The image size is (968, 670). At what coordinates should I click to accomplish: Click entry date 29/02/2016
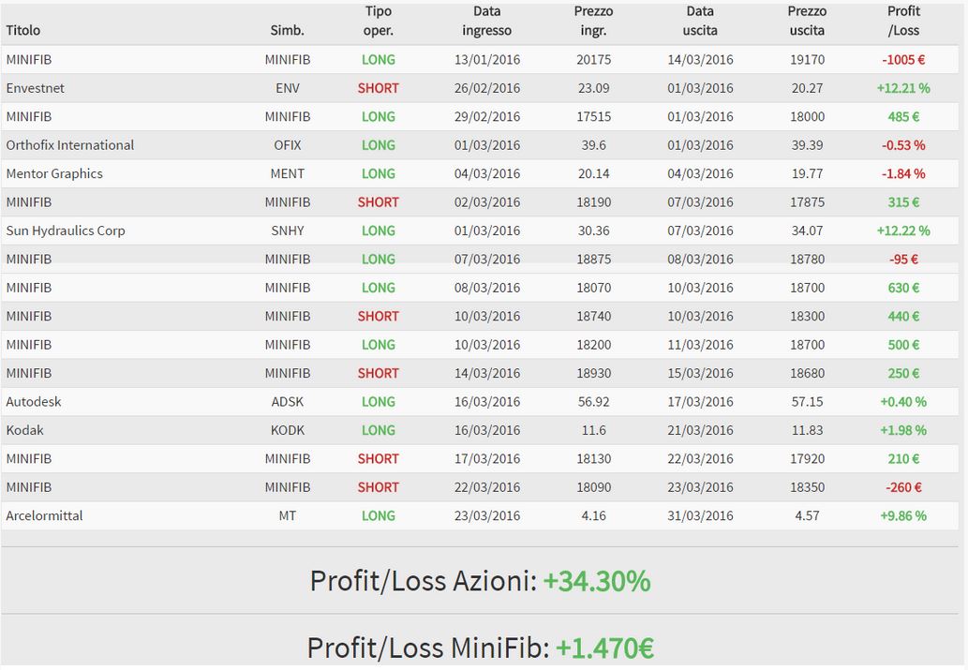tap(487, 117)
